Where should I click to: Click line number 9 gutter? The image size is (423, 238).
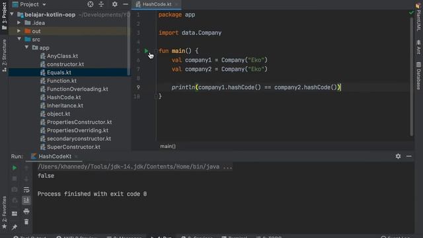[138, 87]
